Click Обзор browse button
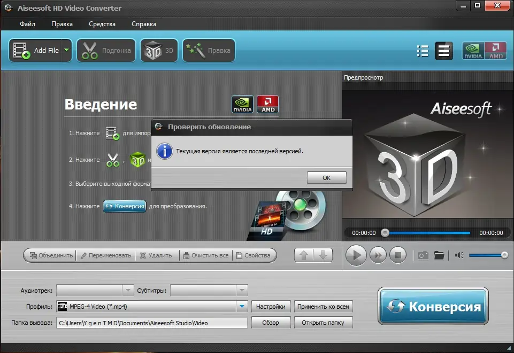 click(x=271, y=323)
